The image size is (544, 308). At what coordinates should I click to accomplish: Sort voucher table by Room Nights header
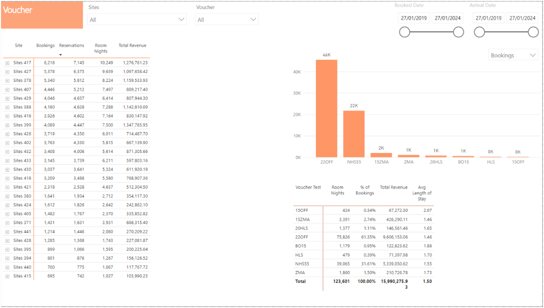pyautogui.click(x=337, y=190)
